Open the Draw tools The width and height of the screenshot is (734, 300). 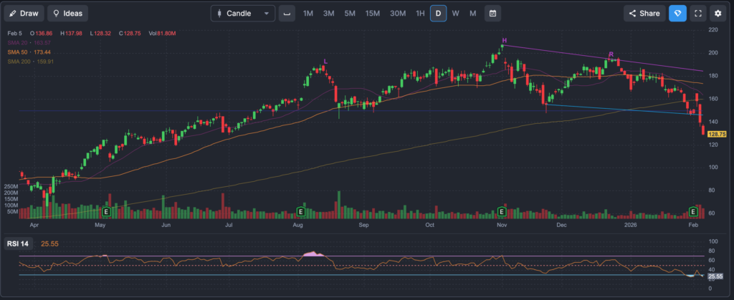click(x=23, y=13)
